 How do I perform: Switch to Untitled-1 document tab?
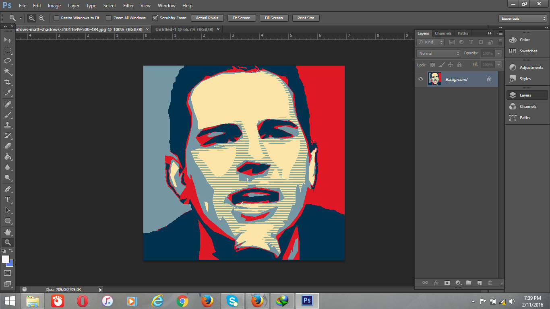coord(184,29)
